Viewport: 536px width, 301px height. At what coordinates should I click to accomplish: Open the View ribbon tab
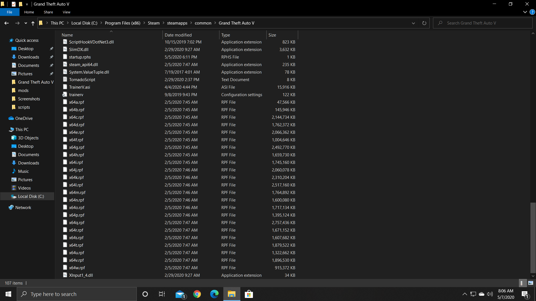(66, 12)
